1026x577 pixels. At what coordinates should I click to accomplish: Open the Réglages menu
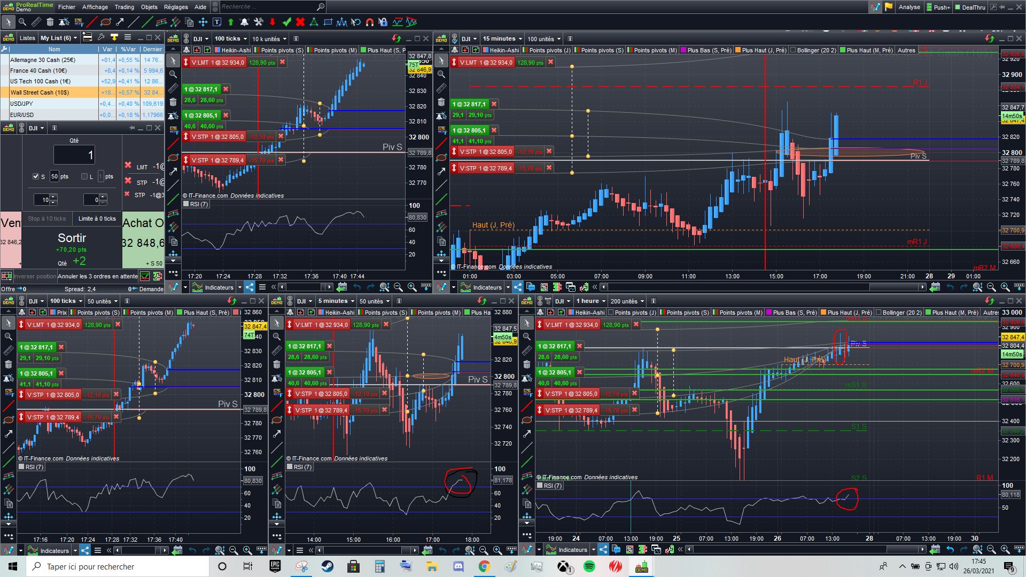click(176, 7)
